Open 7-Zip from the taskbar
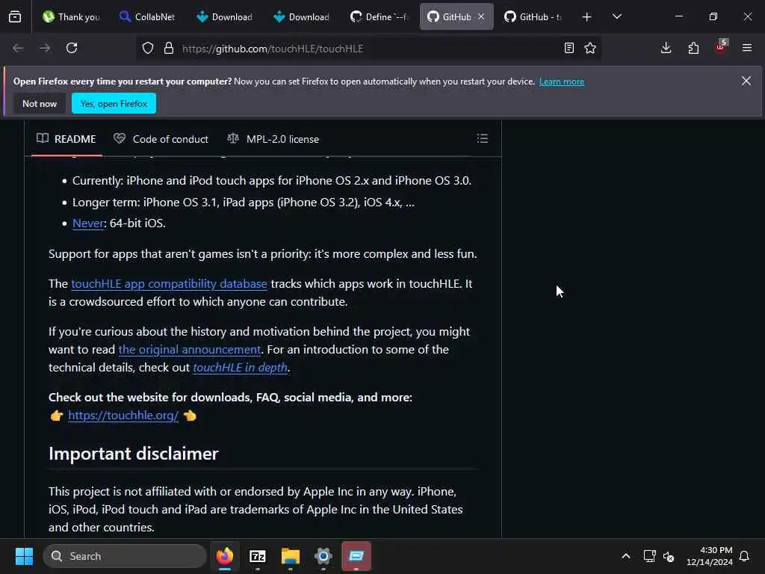 pyautogui.click(x=257, y=556)
